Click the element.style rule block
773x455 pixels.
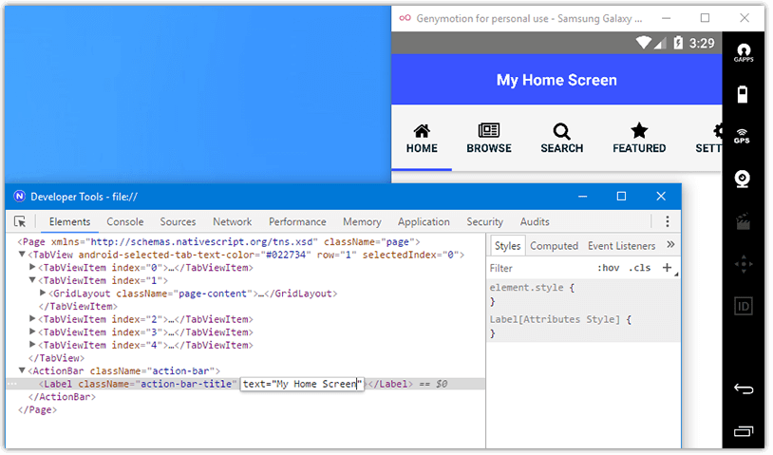tap(583, 294)
